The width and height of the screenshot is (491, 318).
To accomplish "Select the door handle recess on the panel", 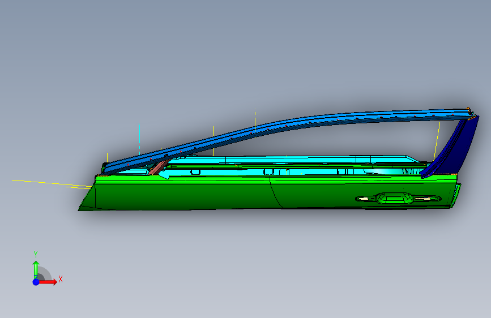I will 398,198.
